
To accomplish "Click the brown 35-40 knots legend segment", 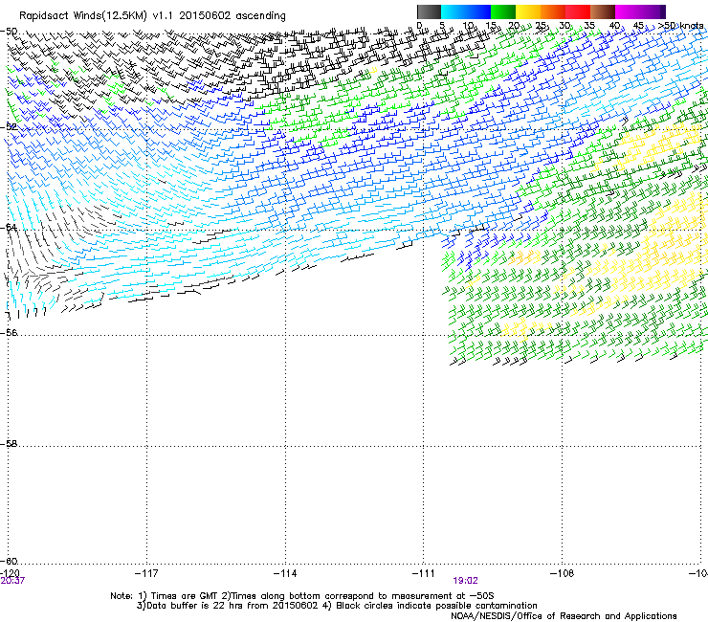I will (603, 11).
